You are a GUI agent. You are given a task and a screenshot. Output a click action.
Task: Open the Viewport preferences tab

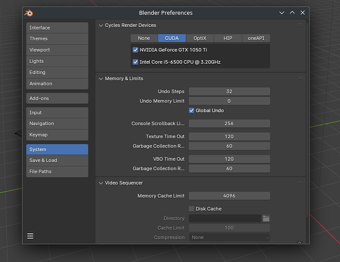(x=57, y=50)
